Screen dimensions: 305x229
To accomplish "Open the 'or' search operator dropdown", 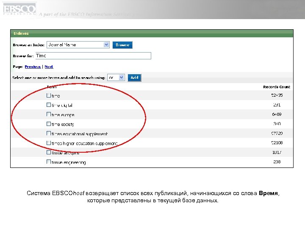I will click(x=116, y=78).
